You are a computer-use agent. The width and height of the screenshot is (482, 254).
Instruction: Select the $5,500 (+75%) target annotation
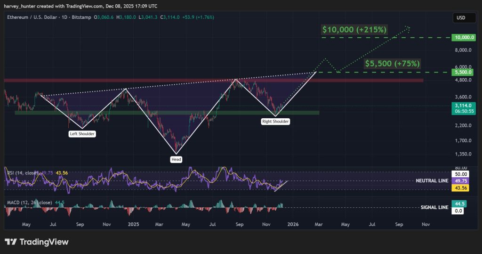pos(392,63)
